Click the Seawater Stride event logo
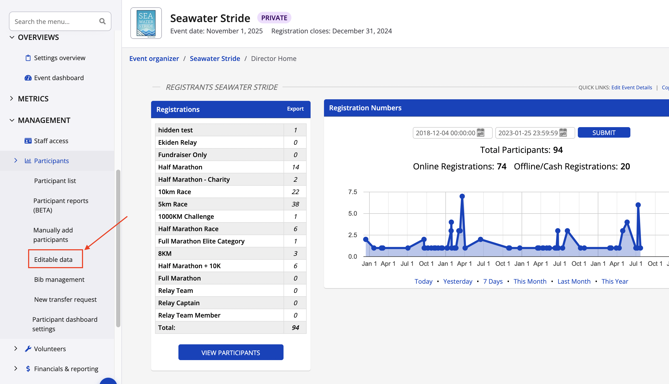Image resolution: width=669 pixels, height=384 pixels. [x=146, y=23]
